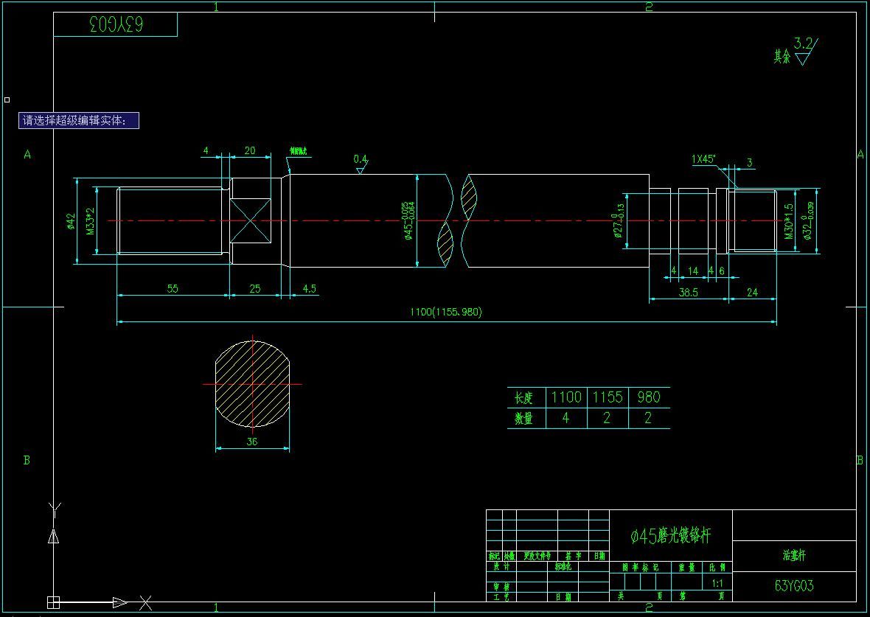Select the 'M30*1.5' thread dimension
This screenshot has width=870, height=617.
tap(789, 221)
